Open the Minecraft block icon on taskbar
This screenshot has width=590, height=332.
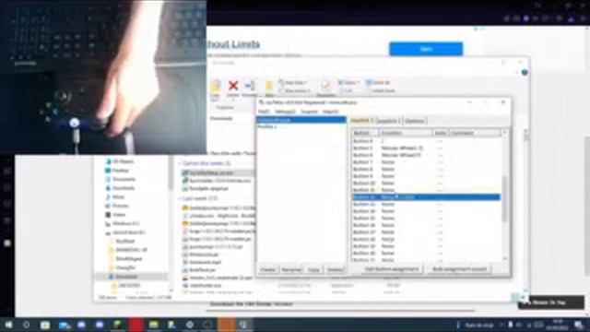118,325
